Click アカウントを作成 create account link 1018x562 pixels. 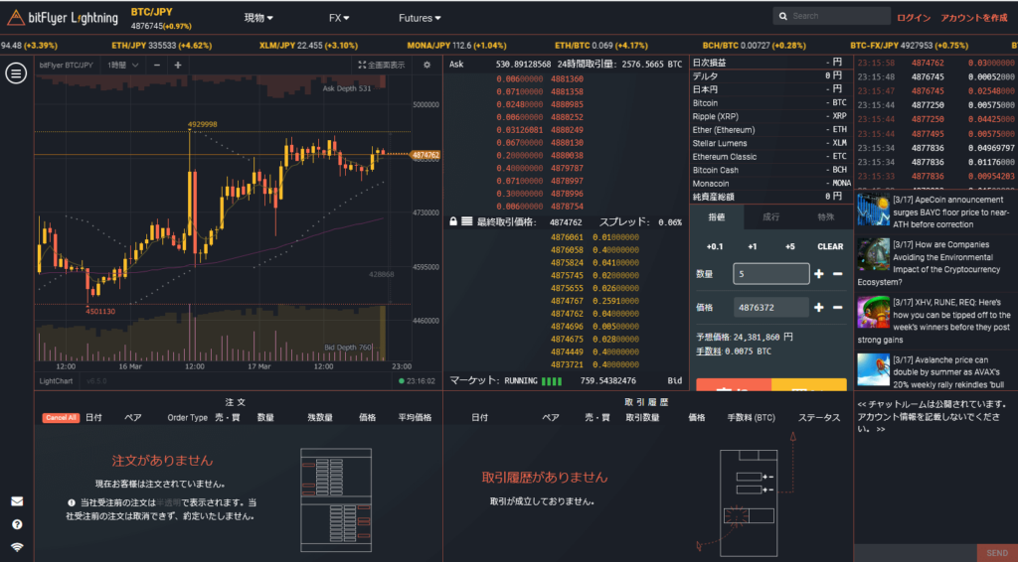[974, 18]
